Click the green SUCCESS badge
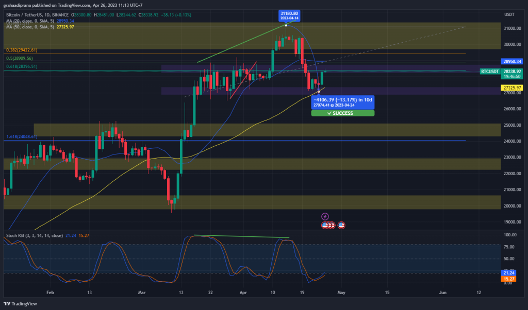The image size is (528, 310). coord(343,113)
